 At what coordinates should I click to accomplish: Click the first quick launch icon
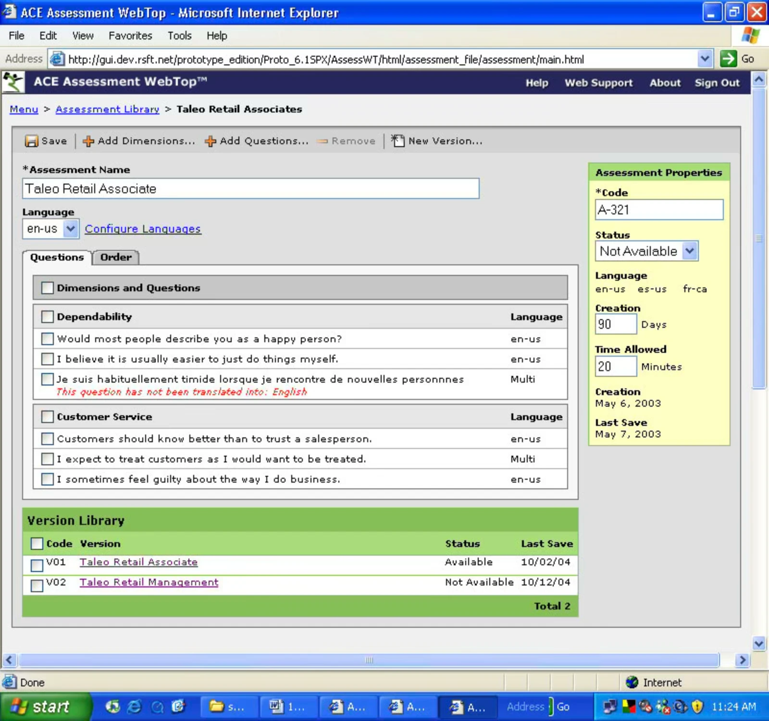point(112,706)
